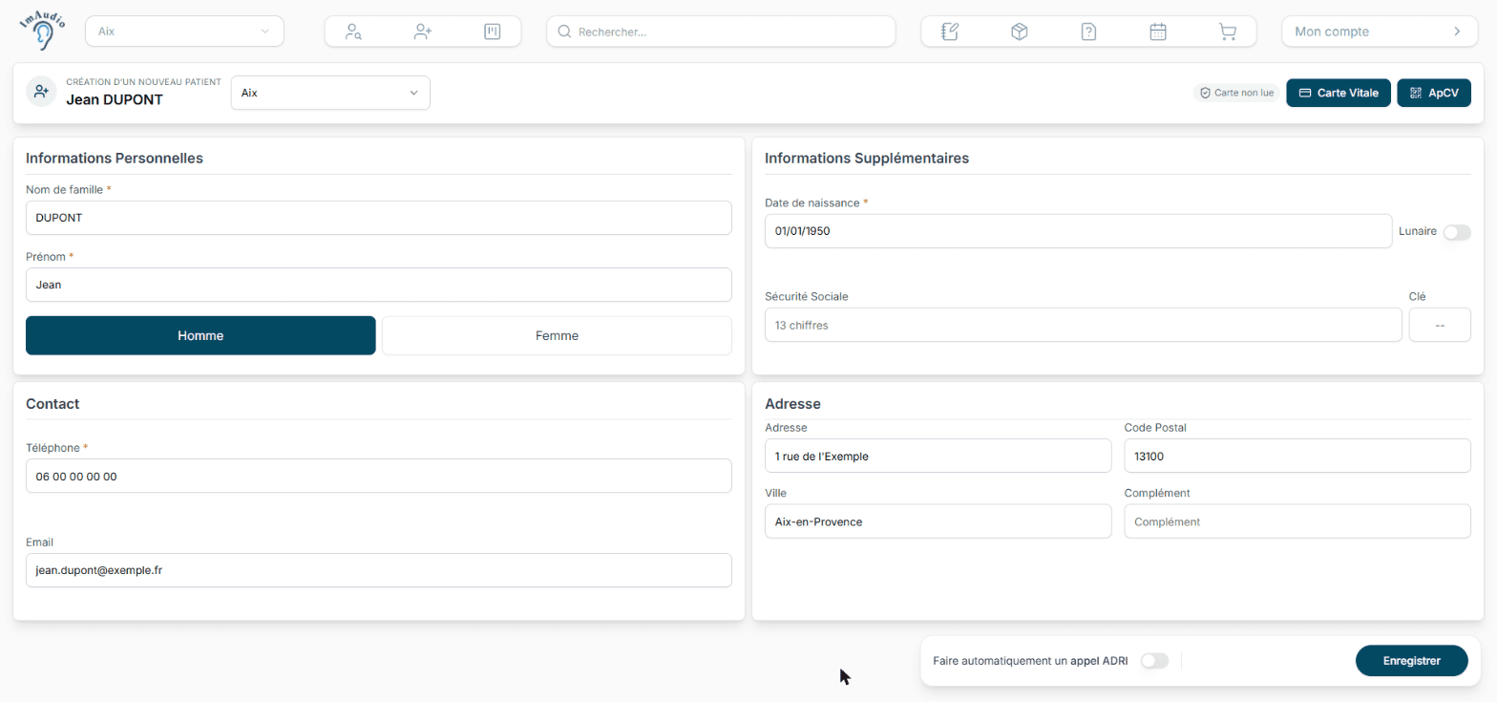This screenshot has height=702, width=1497.
Task: Open the Mon compte menu
Action: coord(1379,32)
